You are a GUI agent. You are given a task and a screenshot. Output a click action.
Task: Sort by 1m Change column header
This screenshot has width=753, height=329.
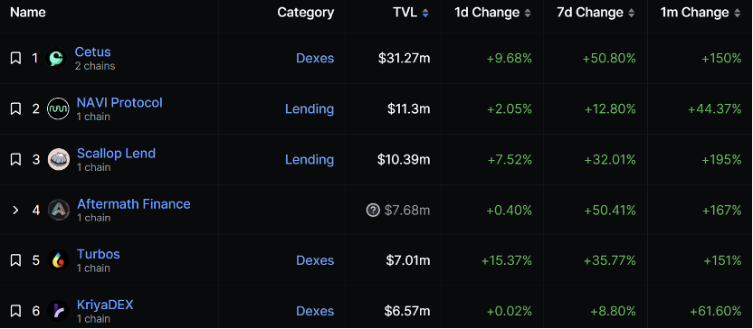tap(701, 13)
